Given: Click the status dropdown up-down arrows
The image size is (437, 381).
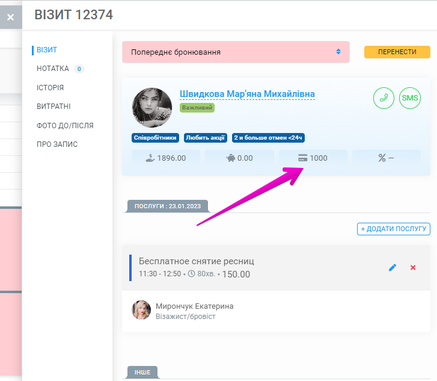Looking at the screenshot, I should point(338,52).
